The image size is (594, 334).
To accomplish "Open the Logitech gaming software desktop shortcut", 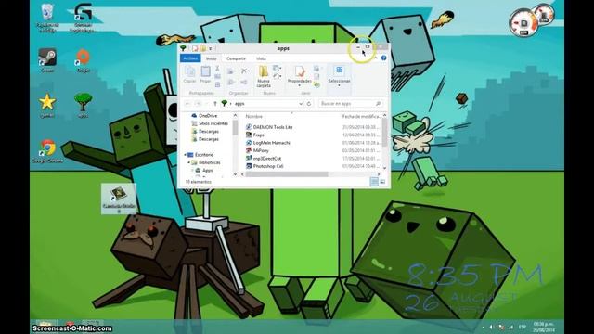I will pos(83,17).
